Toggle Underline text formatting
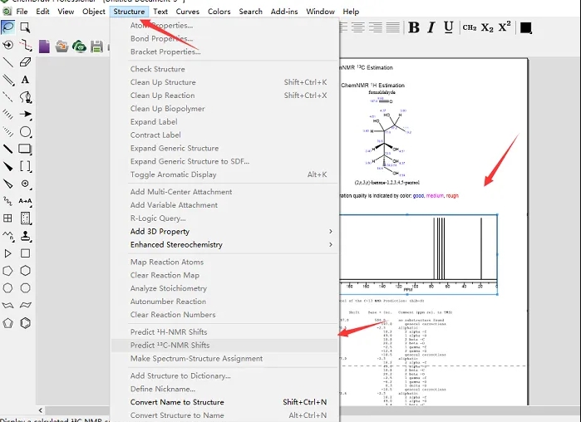This screenshot has width=581, height=422. coord(448,28)
